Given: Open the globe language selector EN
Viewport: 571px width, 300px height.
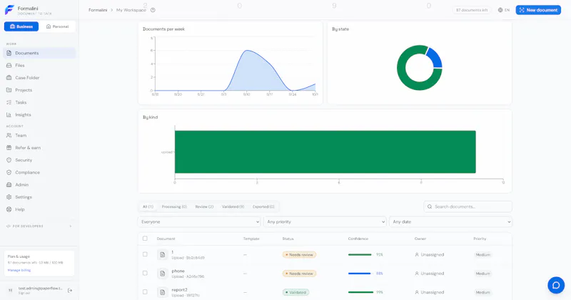Looking at the screenshot, I should pos(504,10).
